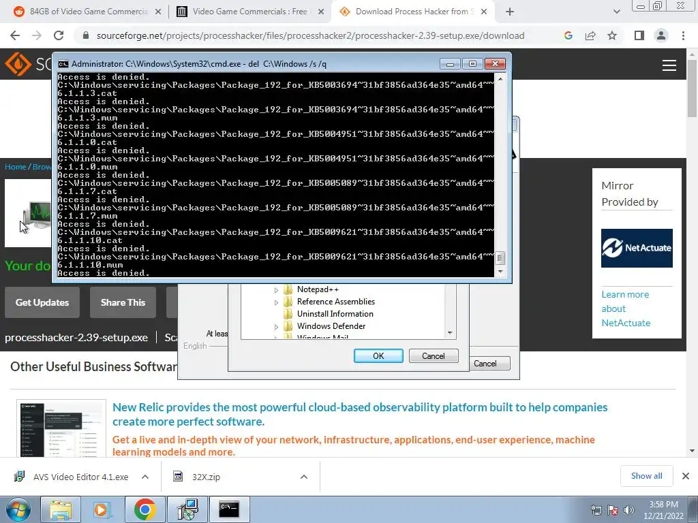The width and height of the screenshot is (698, 523).
Task: Close the Video Game Commercials archive tab
Action: tap(321, 12)
